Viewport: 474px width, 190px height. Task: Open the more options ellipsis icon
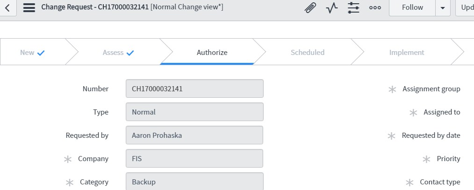click(x=375, y=8)
